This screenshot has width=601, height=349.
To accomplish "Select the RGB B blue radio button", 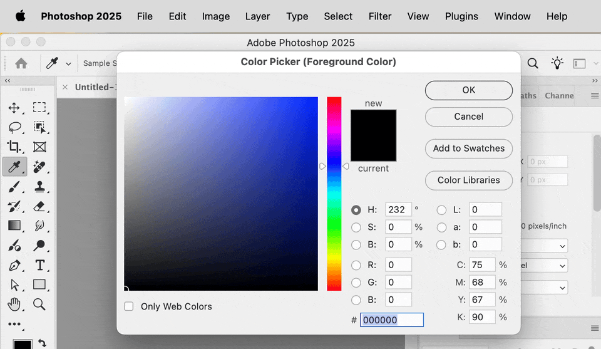I will 356,300.
